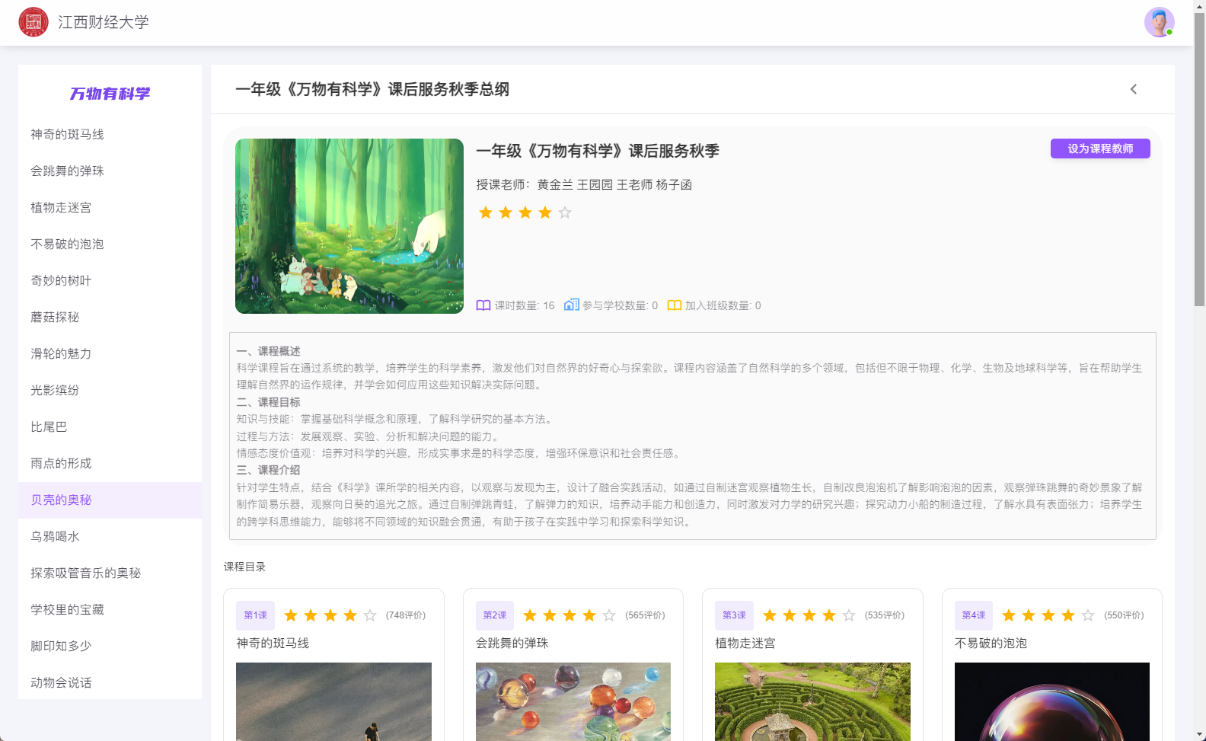Click the 江西财经大学 header title
This screenshot has height=741, width=1206.
104,22
